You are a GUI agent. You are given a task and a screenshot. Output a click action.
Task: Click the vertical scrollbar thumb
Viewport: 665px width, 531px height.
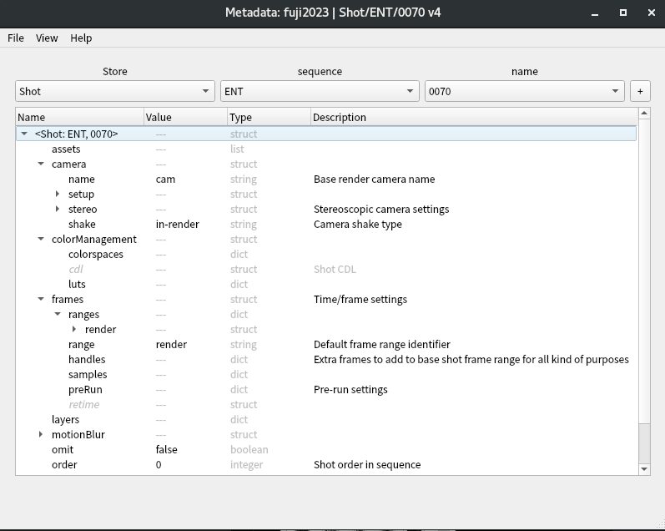tap(643, 442)
